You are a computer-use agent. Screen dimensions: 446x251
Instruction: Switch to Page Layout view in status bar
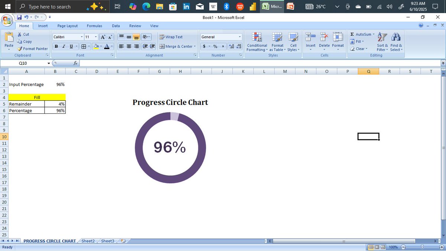(x=376, y=247)
